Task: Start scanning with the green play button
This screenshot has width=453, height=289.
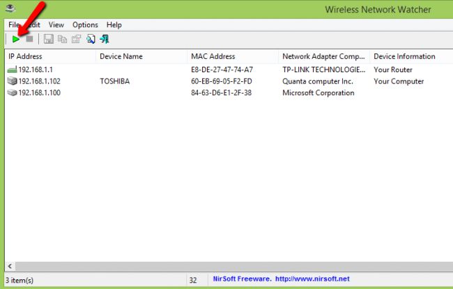Action: pos(16,39)
